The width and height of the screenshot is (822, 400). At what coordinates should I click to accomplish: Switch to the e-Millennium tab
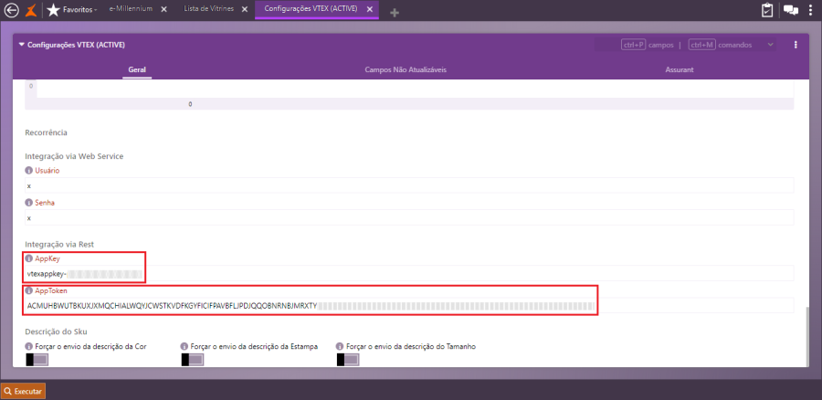131,9
